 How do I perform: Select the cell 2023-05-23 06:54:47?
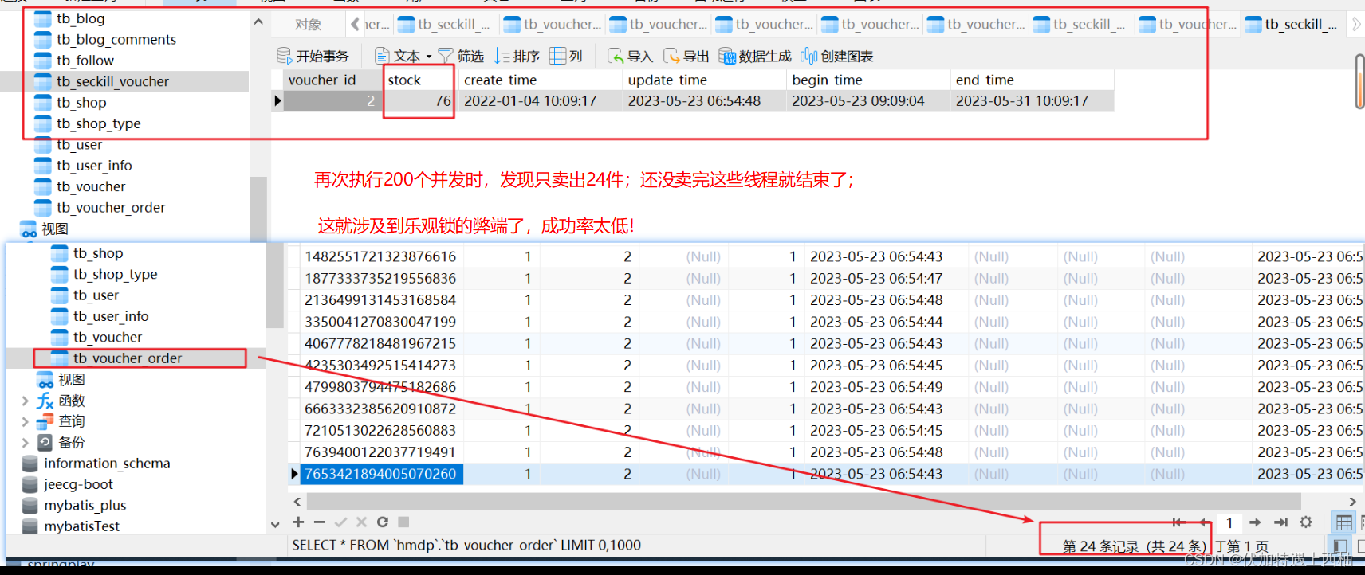(x=876, y=279)
